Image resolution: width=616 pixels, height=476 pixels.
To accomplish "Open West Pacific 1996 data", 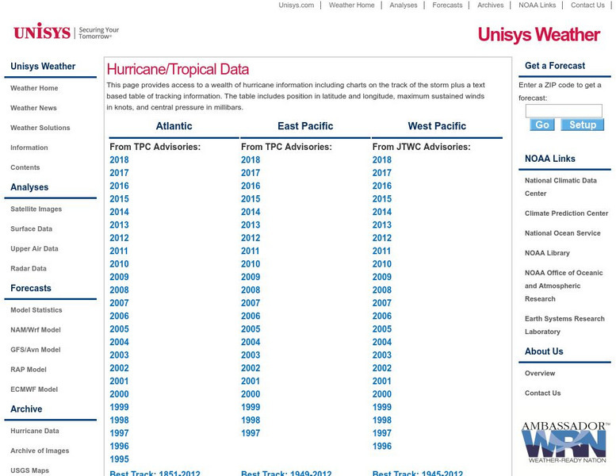I will point(382,446).
